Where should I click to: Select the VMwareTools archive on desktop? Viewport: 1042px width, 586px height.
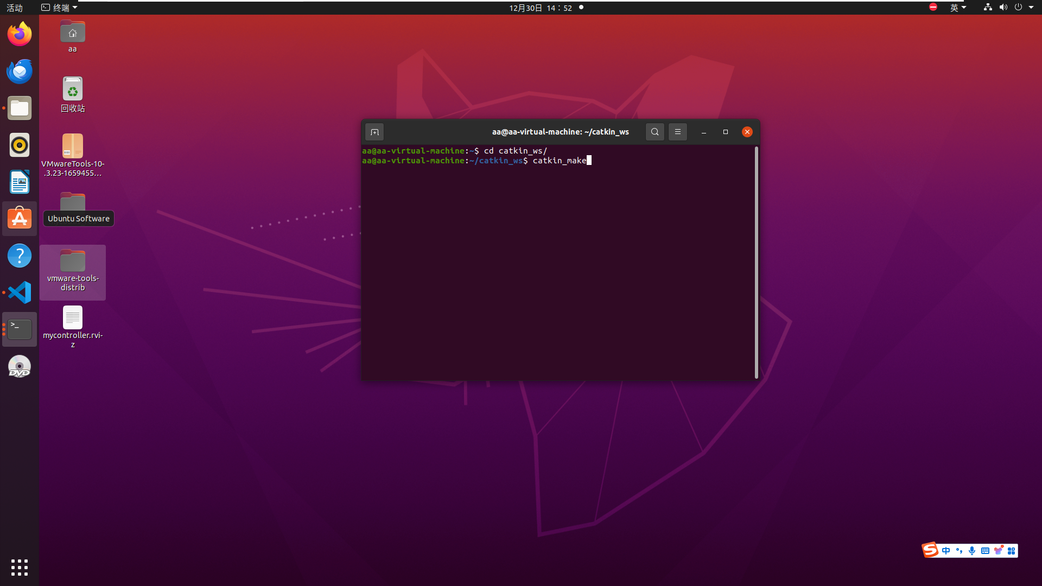pos(73,156)
